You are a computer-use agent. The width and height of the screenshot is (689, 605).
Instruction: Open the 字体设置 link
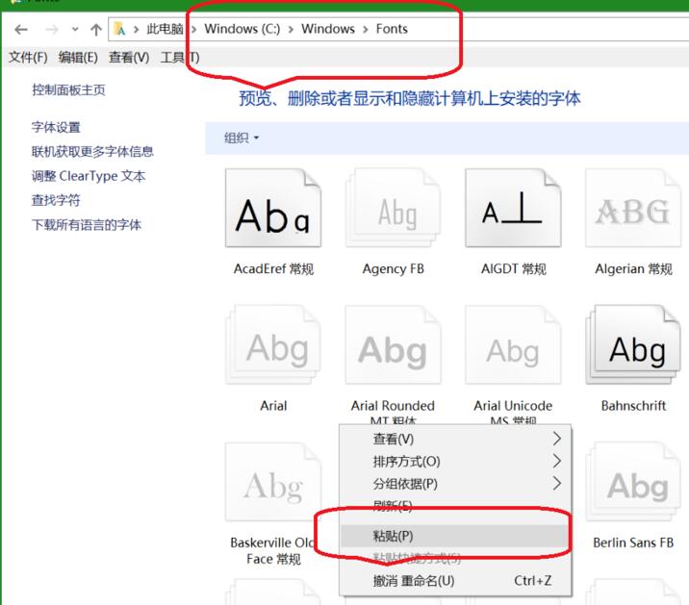(x=56, y=127)
